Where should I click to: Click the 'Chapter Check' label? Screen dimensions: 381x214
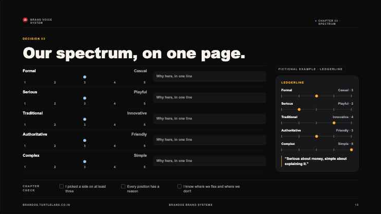[x=31, y=188]
